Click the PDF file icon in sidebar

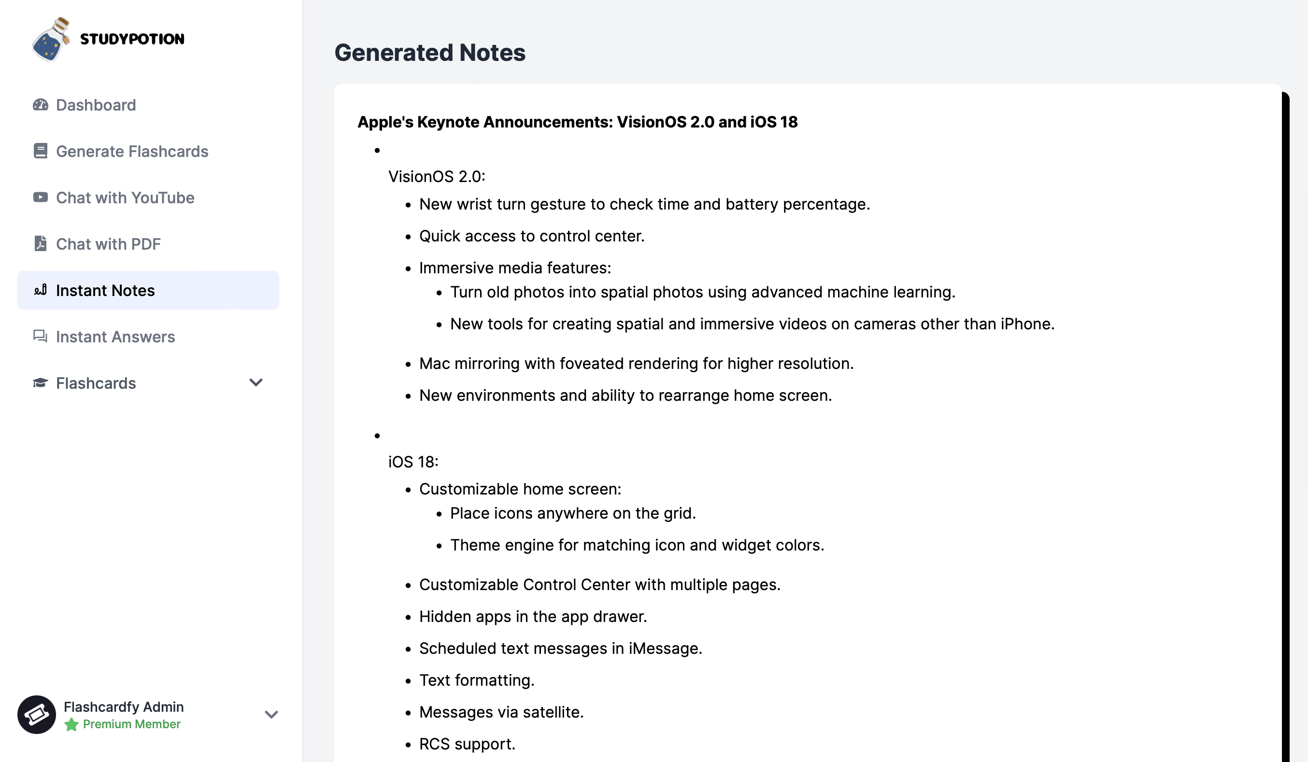pyautogui.click(x=41, y=243)
